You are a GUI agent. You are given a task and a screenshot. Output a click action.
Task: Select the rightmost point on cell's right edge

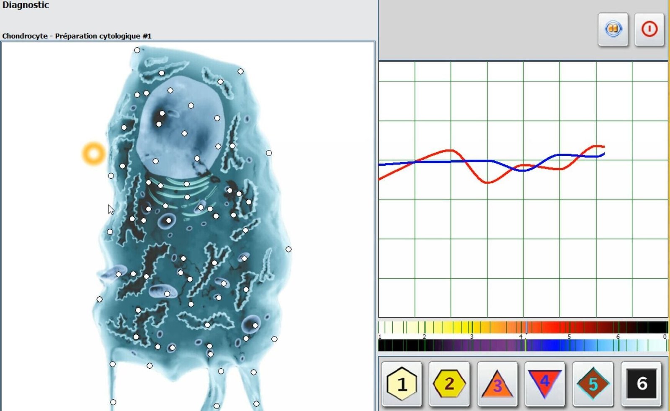289,249
